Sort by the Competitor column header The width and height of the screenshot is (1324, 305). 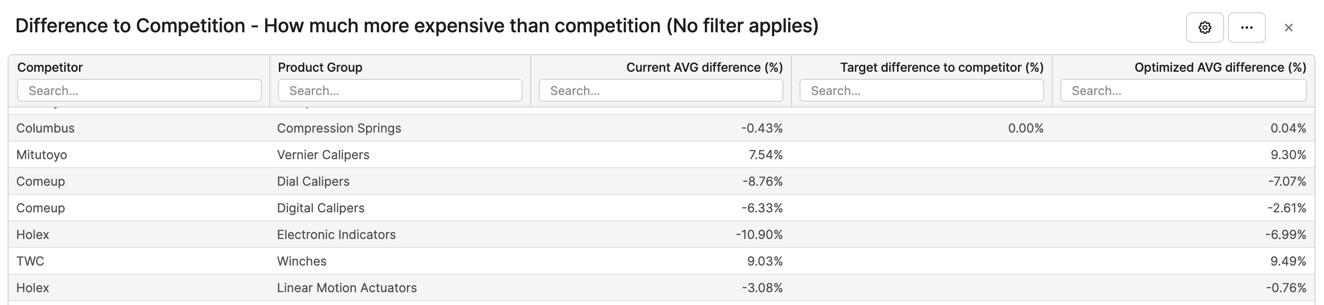(x=50, y=67)
